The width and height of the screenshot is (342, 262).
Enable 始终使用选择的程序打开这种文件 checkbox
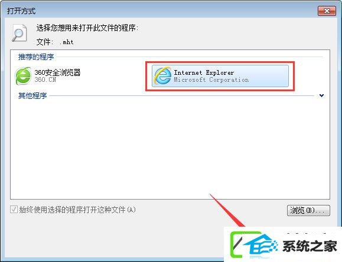[14, 210]
